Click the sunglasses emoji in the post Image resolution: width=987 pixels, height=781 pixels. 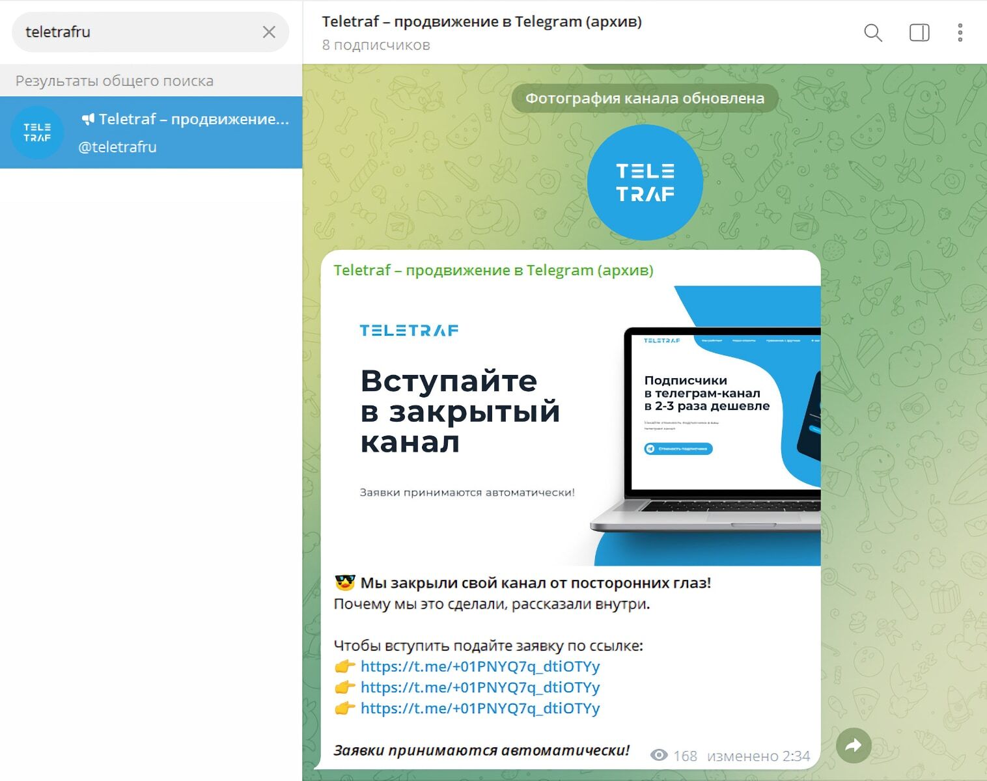coord(345,582)
